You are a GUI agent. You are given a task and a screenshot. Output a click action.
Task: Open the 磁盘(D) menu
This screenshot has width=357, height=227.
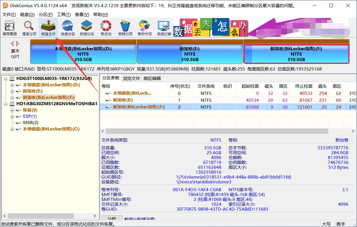pos(27,15)
